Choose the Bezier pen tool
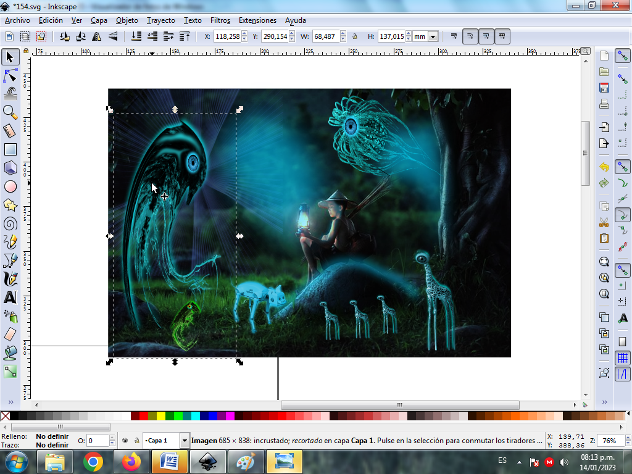The image size is (632, 474). coord(10,260)
